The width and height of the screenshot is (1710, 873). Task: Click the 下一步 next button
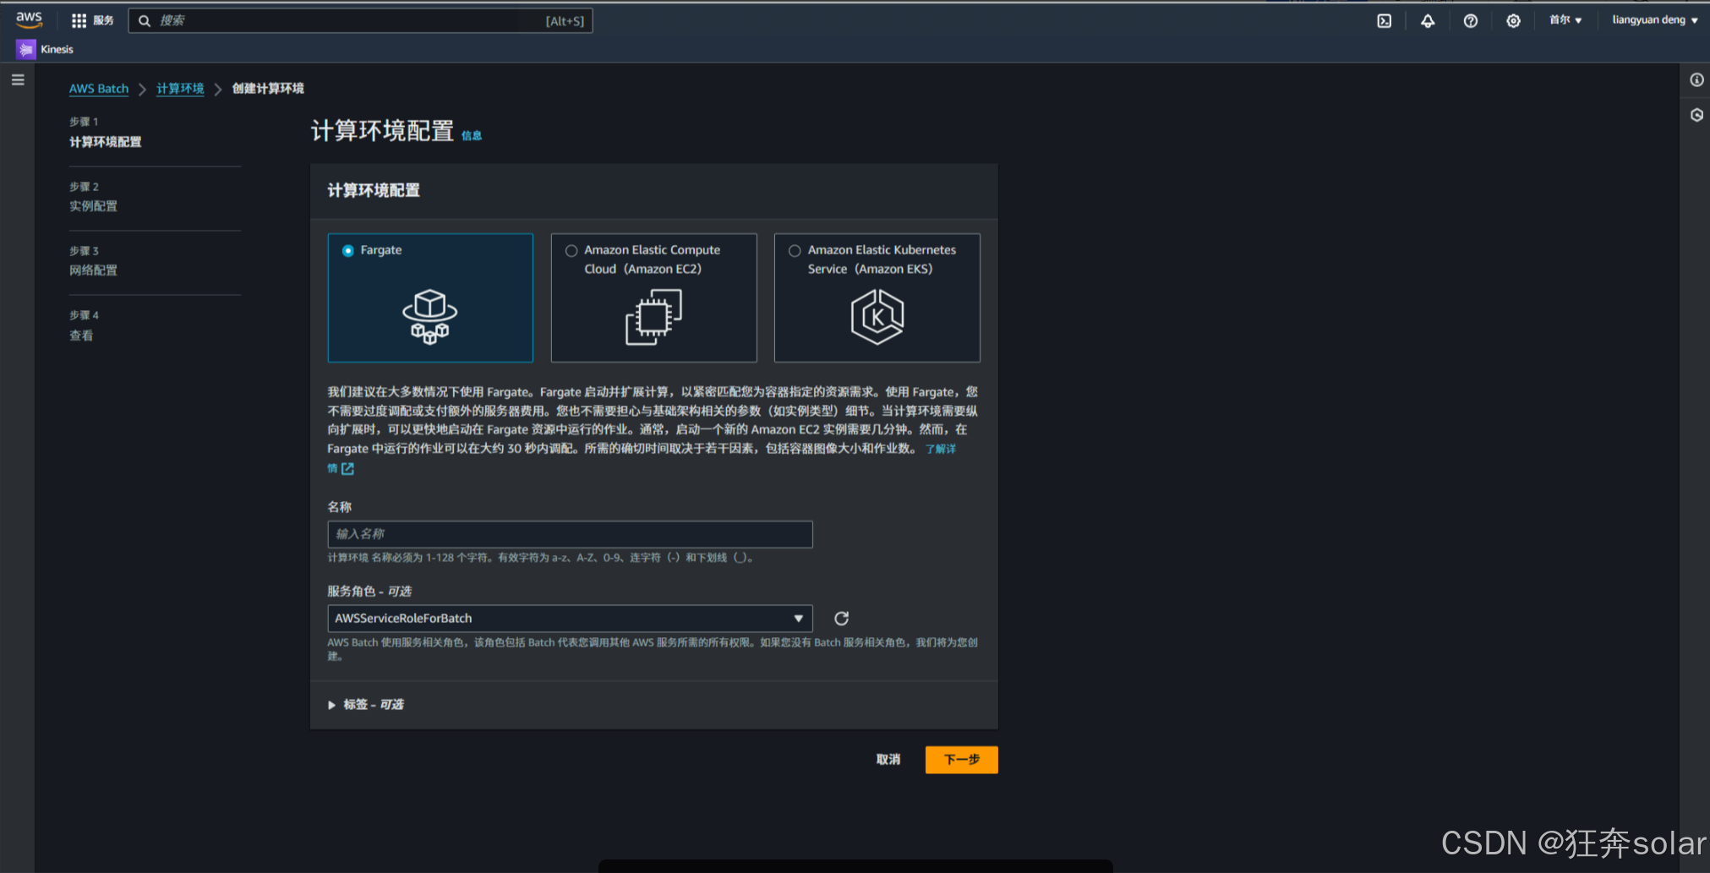coord(961,760)
